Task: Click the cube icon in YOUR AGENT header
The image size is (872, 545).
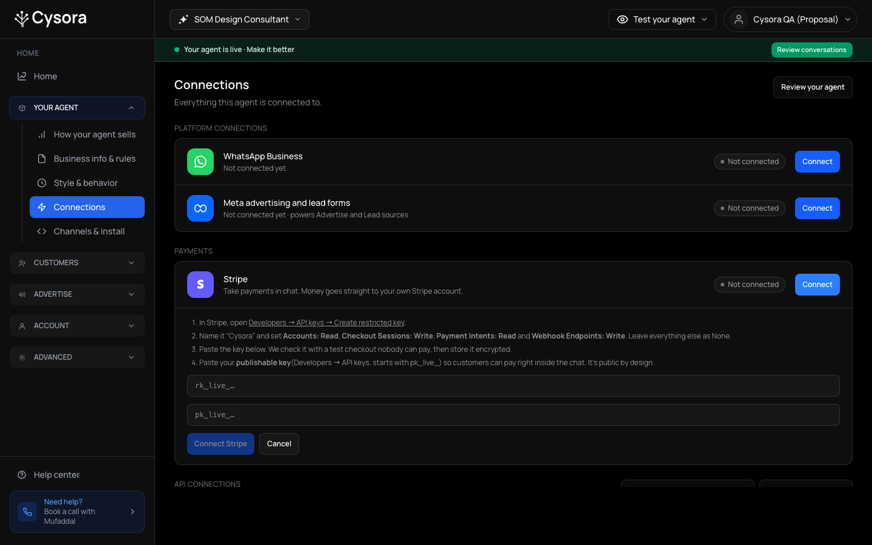Action: (22, 108)
